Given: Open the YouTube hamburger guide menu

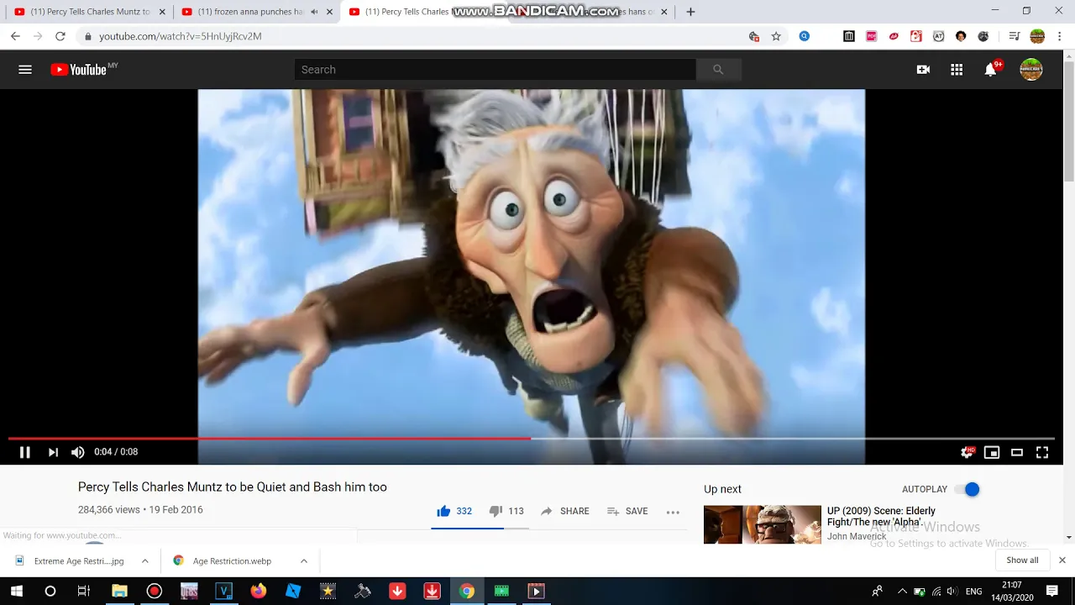Looking at the screenshot, I should [25, 70].
